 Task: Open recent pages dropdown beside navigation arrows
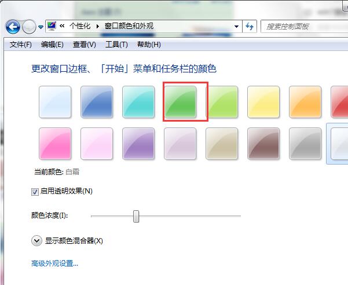coord(41,27)
